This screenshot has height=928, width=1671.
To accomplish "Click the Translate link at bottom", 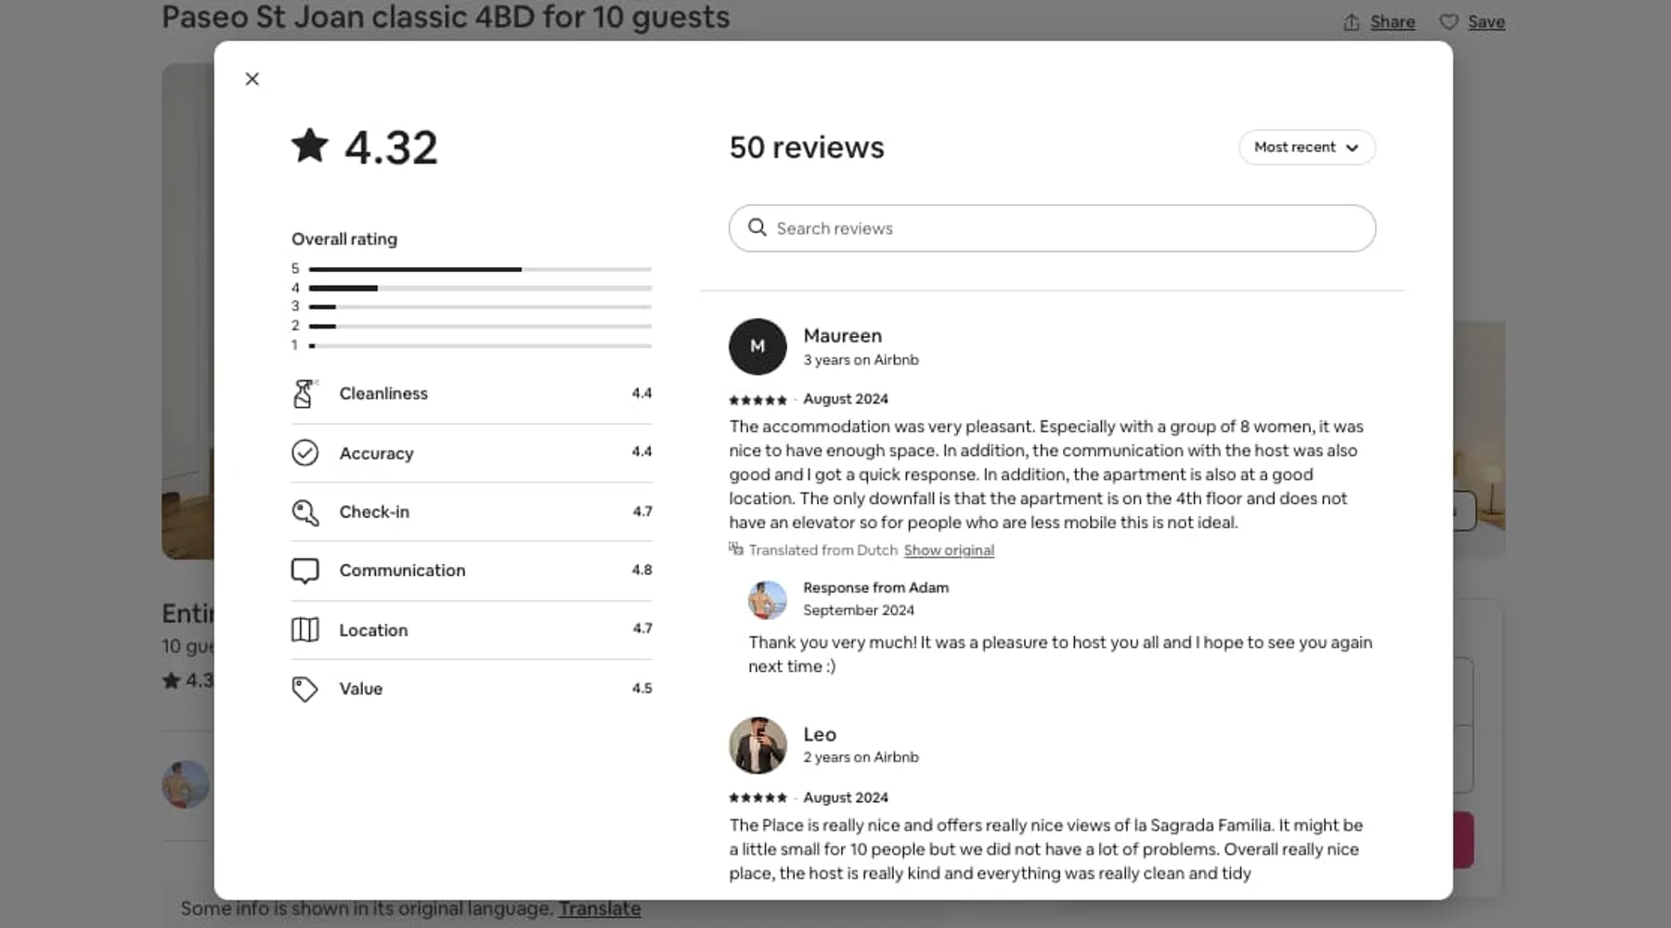I will click(599, 909).
